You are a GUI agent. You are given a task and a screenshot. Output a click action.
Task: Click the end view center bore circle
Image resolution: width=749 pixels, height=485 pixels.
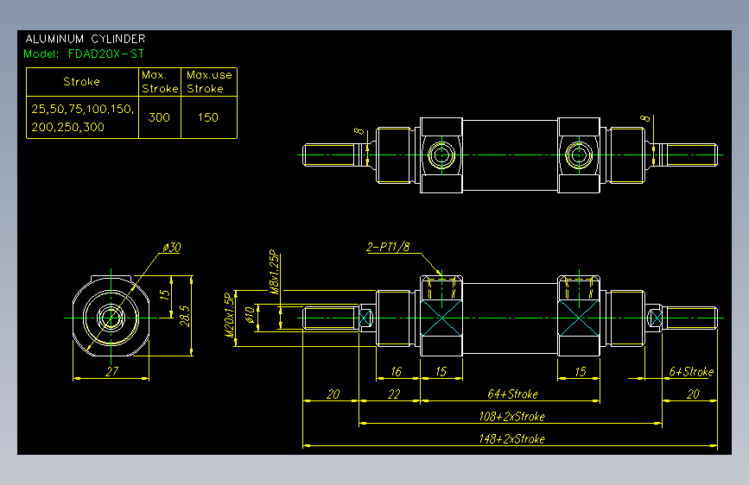pyautogui.click(x=111, y=318)
